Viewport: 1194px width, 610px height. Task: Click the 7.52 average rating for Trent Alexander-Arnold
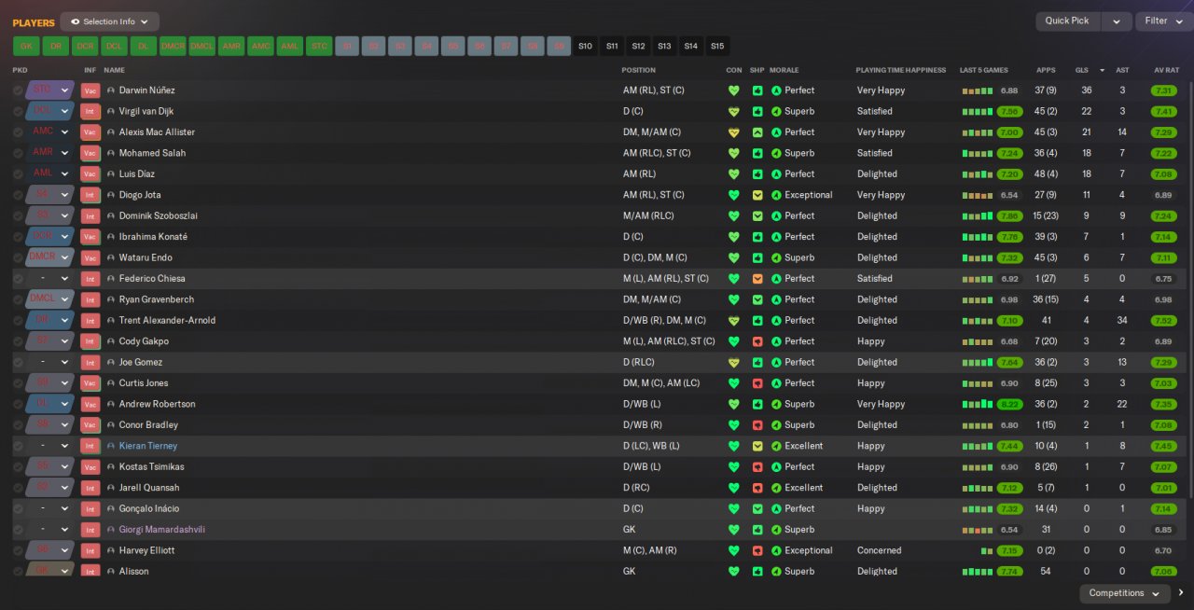point(1163,320)
